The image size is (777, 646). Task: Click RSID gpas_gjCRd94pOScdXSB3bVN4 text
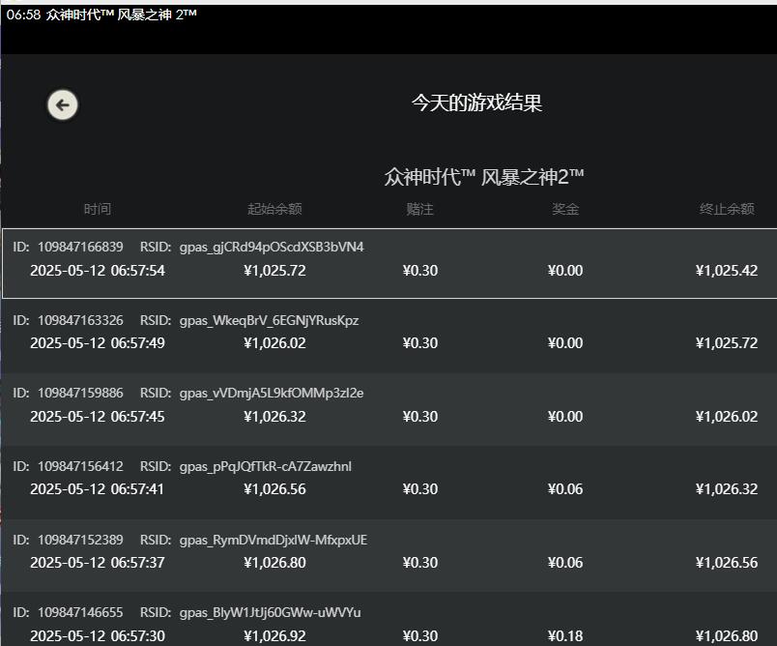[272, 247]
